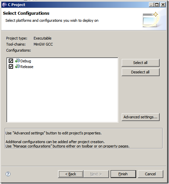Open Advanced settings dialog

pyautogui.click(x=140, y=117)
